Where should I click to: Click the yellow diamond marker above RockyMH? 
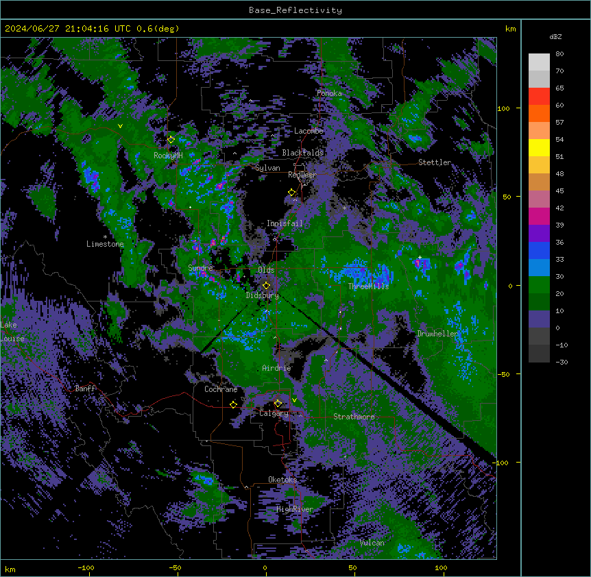(x=171, y=140)
